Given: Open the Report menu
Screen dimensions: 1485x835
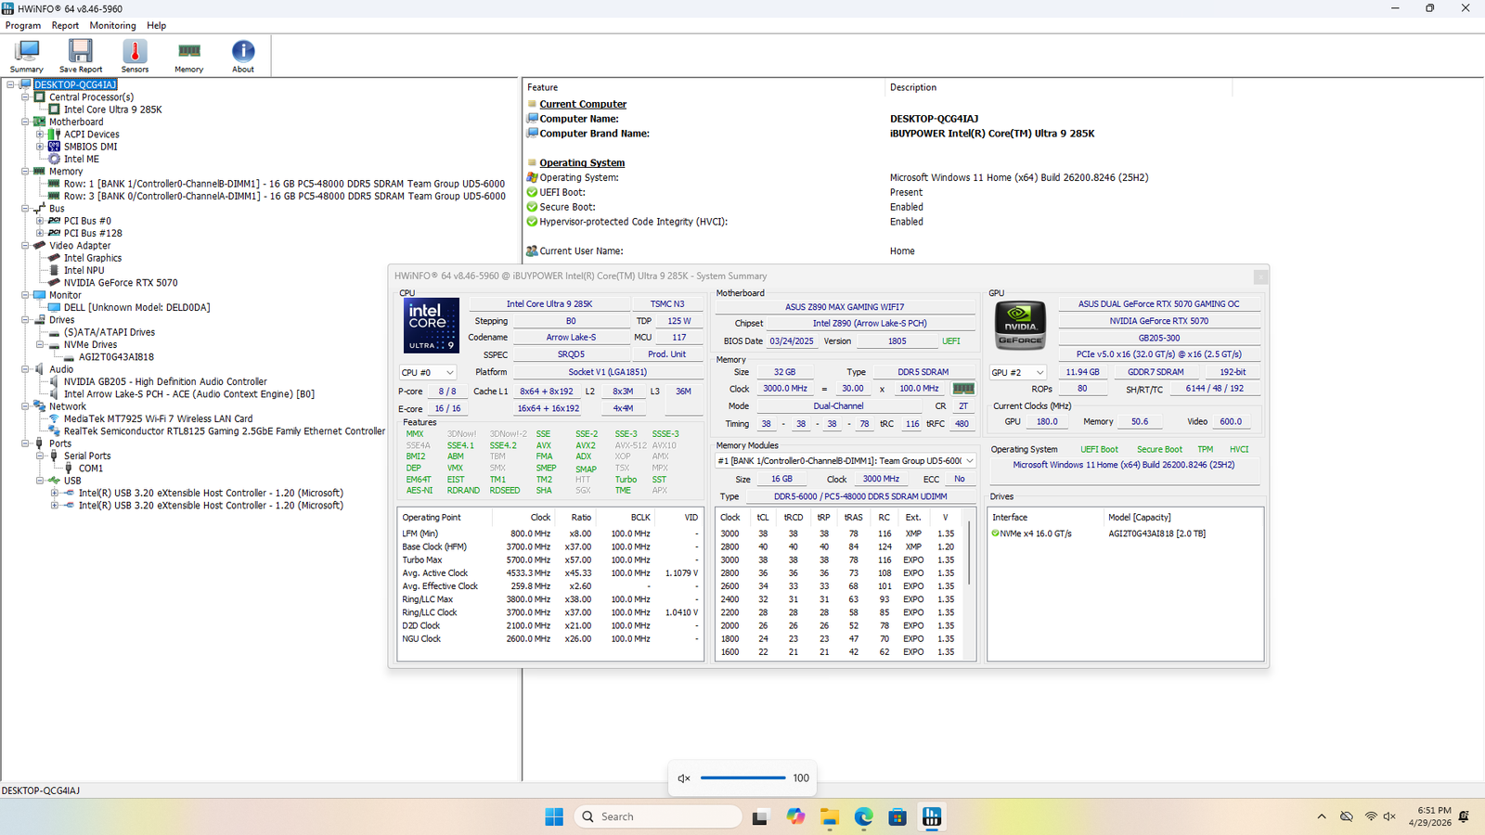Looking at the screenshot, I should [x=65, y=25].
